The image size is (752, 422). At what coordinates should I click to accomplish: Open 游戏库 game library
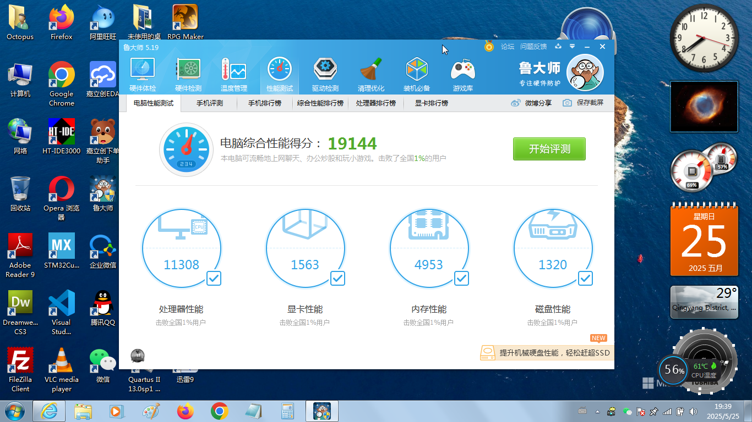(463, 75)
